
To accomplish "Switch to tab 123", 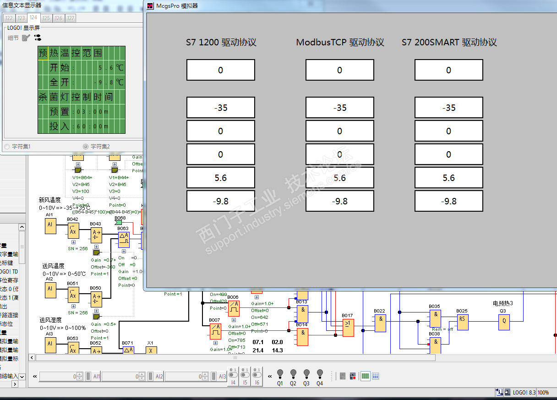I will click(22, 18).
